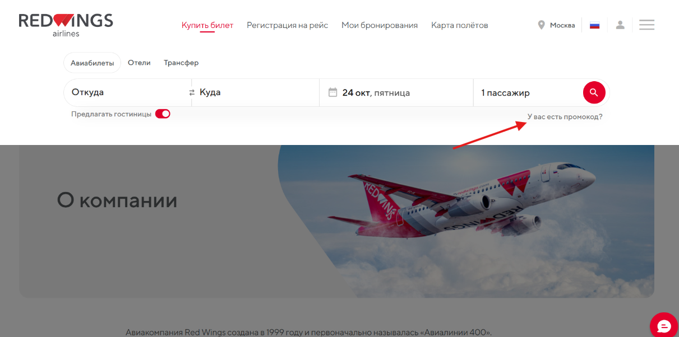The image size is (679, 337).
Task: Click the Red Wings airlines logo
Action: pos(66,25)
